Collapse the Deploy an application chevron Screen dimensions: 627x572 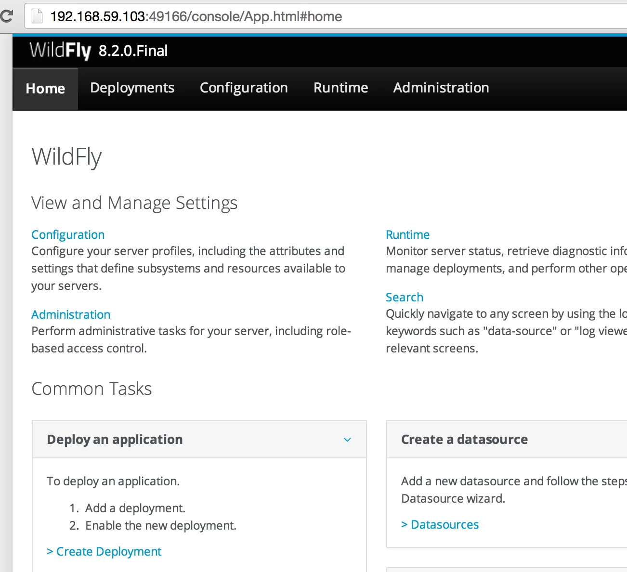pyautogui.click(x=347, y=440)
